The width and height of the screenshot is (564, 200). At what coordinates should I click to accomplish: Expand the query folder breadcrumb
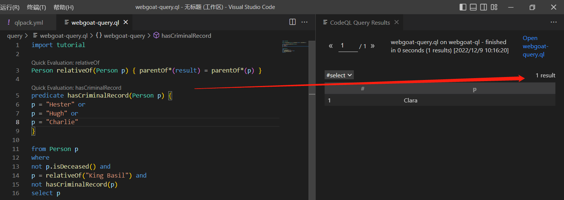click(x=15, y=36)
